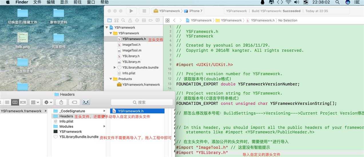Open the Symbol navigator in Xcode
Viewport: 364px width, 157px height.
tap(116, 20)
